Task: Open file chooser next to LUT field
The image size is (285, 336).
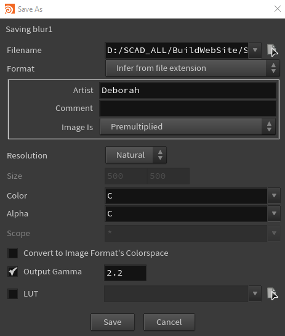Action: tap(272, 293)
